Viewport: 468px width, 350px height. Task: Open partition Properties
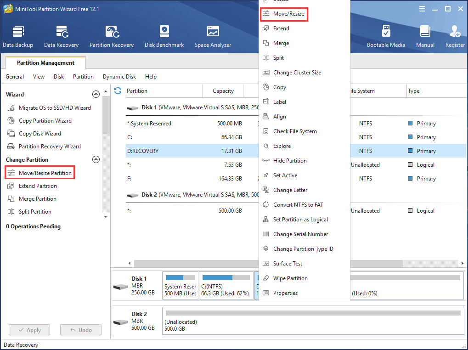tap(304, 293)
